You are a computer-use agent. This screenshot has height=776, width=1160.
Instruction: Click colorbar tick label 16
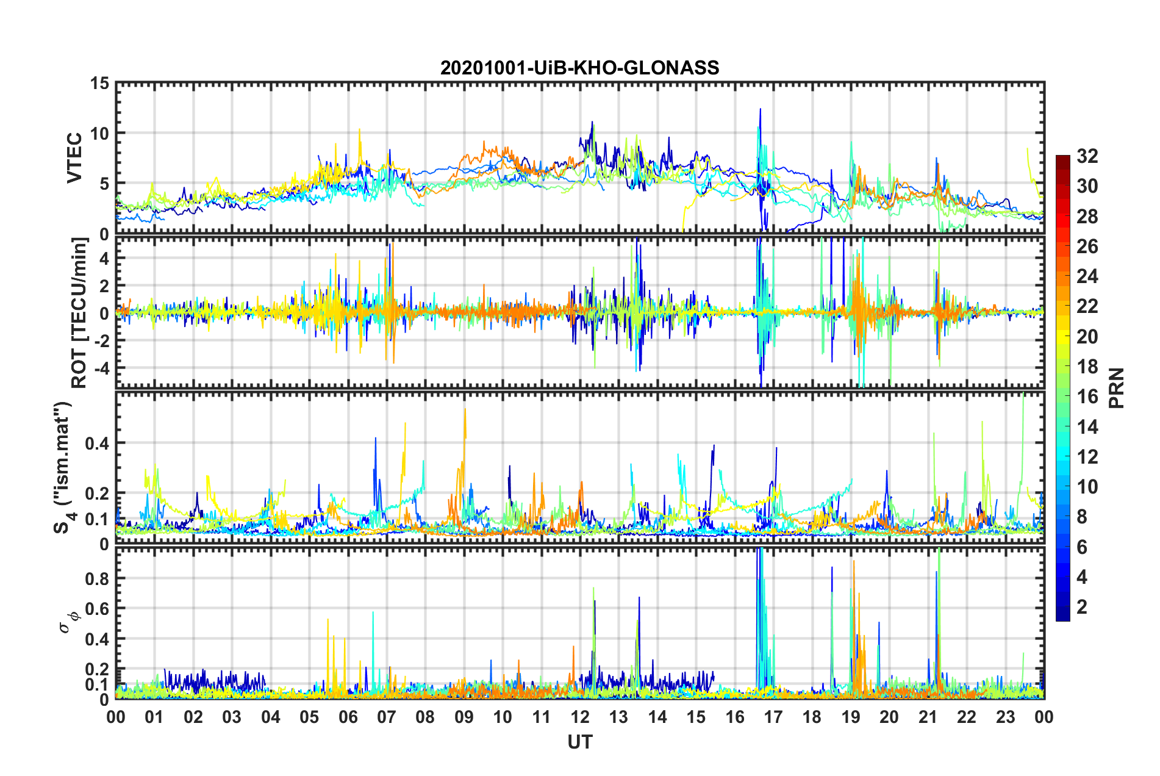point(1087,397)
